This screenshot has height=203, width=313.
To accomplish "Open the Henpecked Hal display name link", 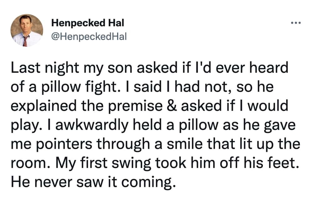I will coord(88,23).
